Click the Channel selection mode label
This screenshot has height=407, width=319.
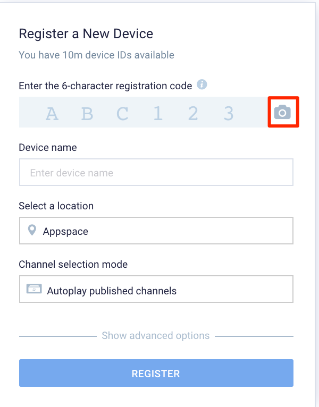(73, 264)
